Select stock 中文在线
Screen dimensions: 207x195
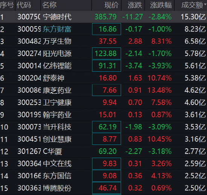tap(57, 164)
